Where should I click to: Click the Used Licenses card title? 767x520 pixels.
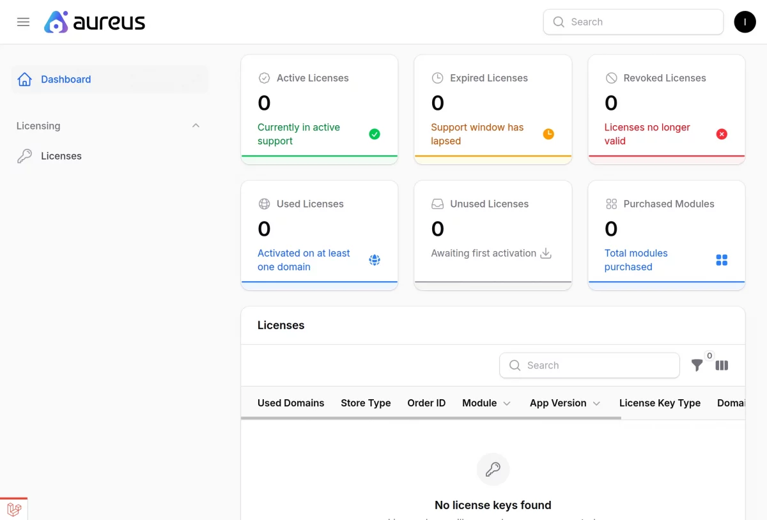point(310,204)
